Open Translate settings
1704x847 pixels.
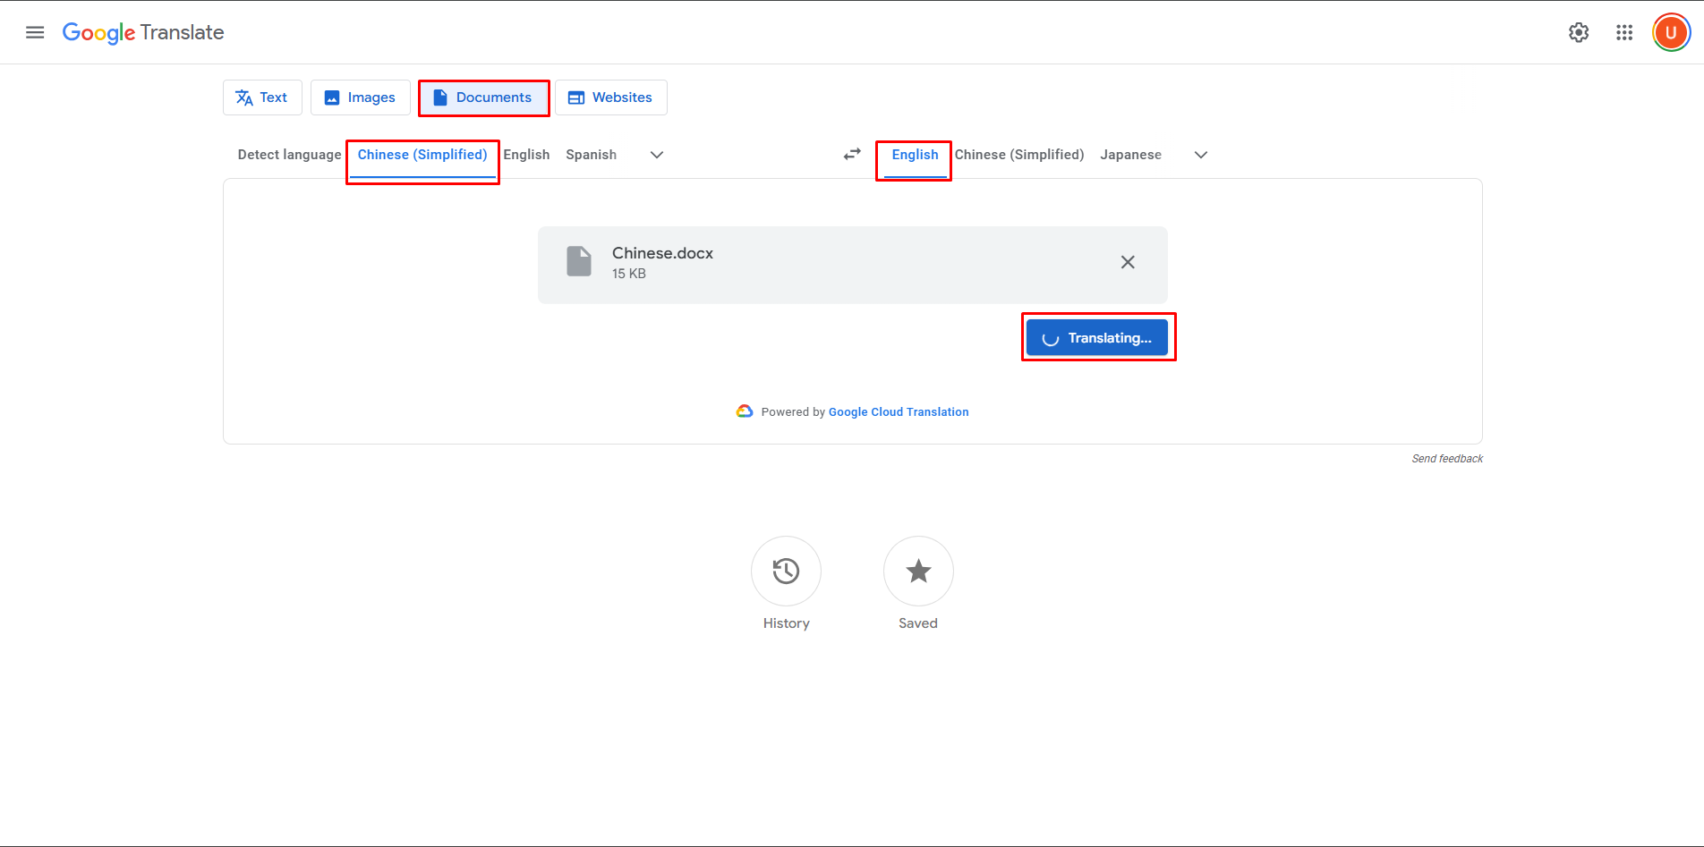1579,32
